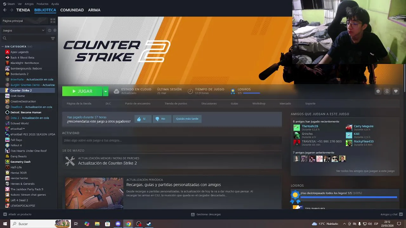
Task: Click friend RockyFlea433
Action: [x=363, y=141]
